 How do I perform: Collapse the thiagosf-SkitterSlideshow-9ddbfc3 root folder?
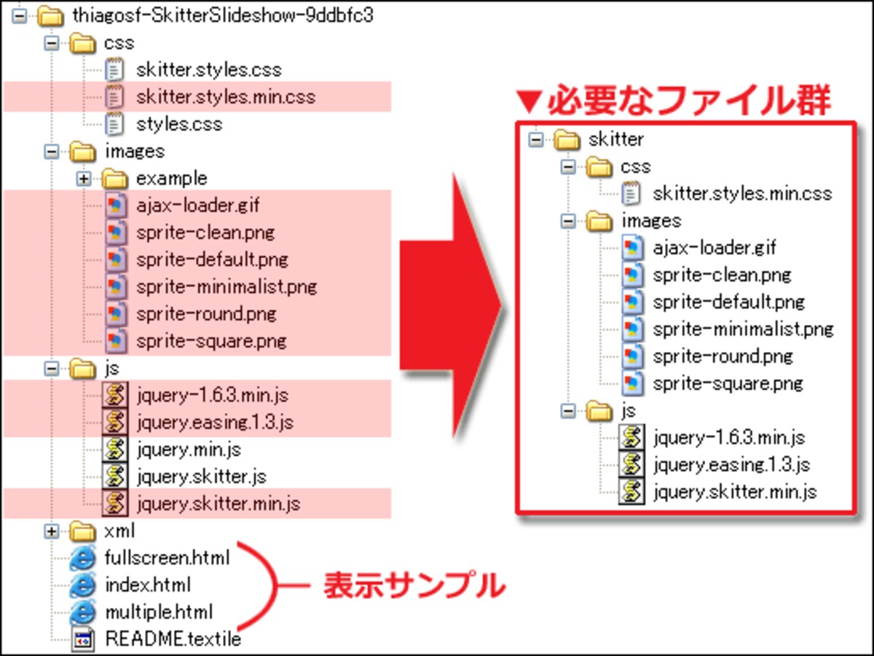(x=19, y=15)
